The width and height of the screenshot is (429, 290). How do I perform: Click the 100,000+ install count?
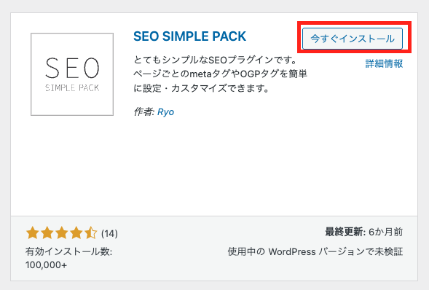[46, 264]
